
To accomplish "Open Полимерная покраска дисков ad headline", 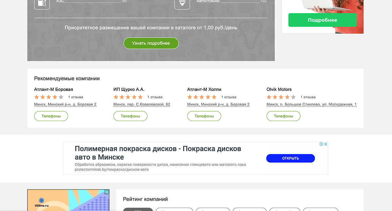I will point(158,153).
